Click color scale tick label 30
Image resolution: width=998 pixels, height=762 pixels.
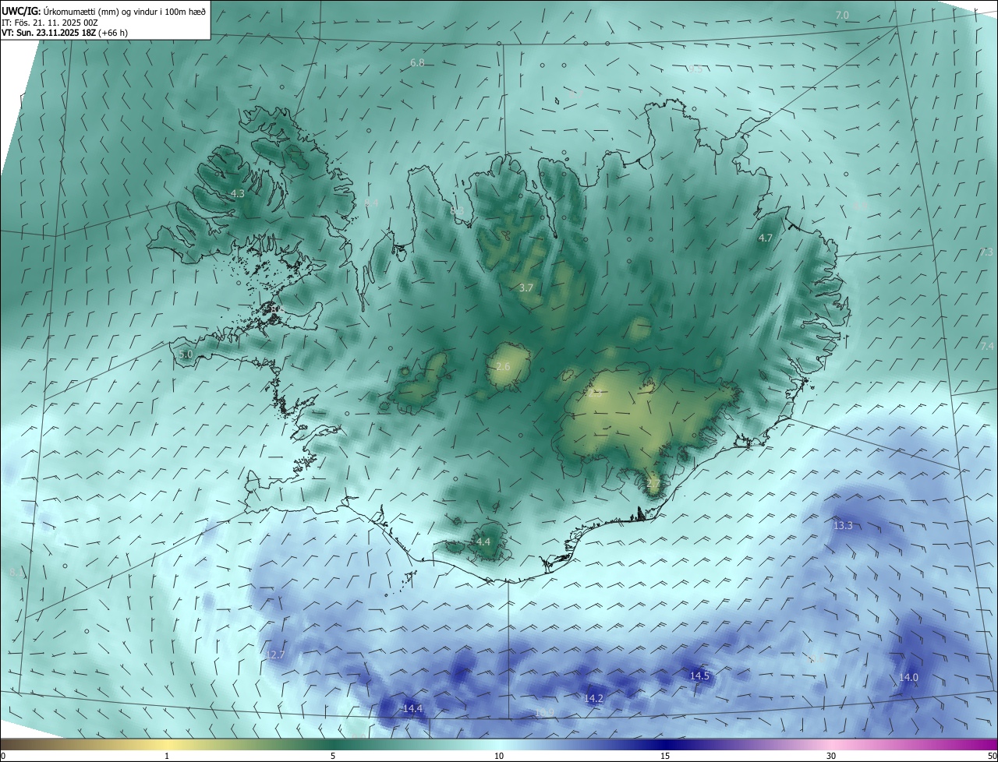tap(831, 756)
